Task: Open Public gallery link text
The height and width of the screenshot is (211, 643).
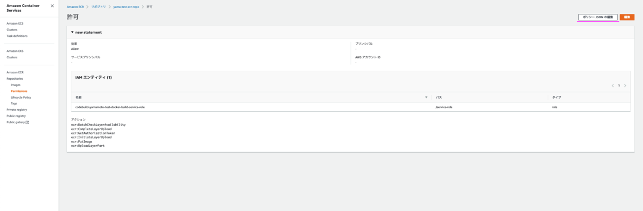Action: [16, 122]
